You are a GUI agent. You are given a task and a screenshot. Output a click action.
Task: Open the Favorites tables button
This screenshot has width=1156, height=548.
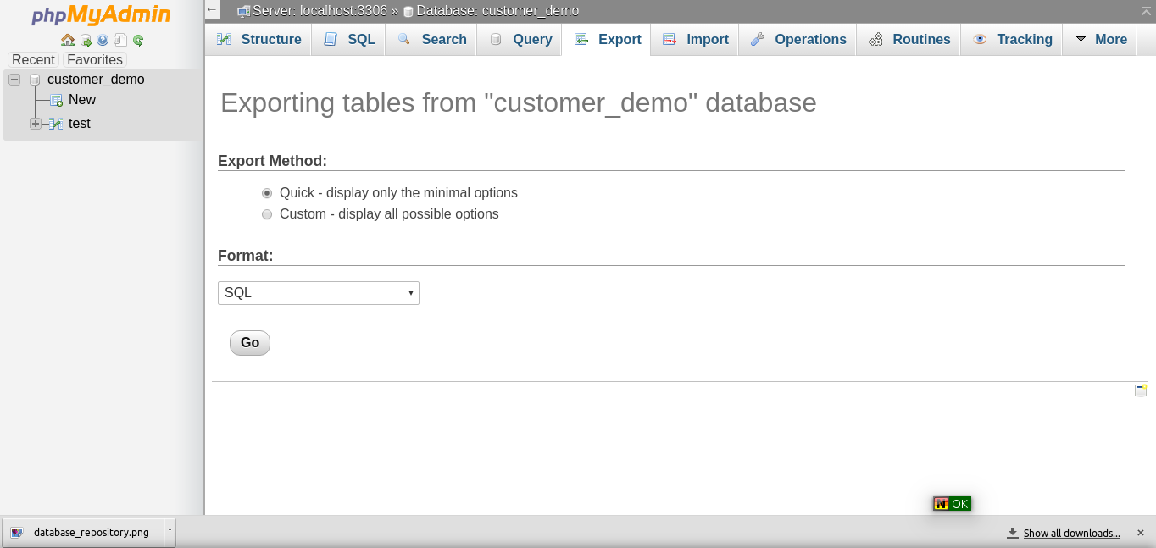pos(95,60)
